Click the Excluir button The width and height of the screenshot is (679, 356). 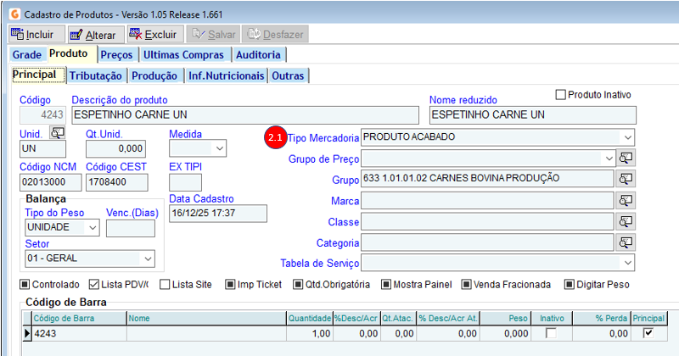tap(153, 35)
